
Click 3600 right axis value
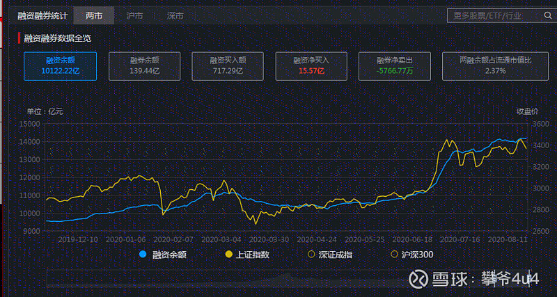[541, 124]
